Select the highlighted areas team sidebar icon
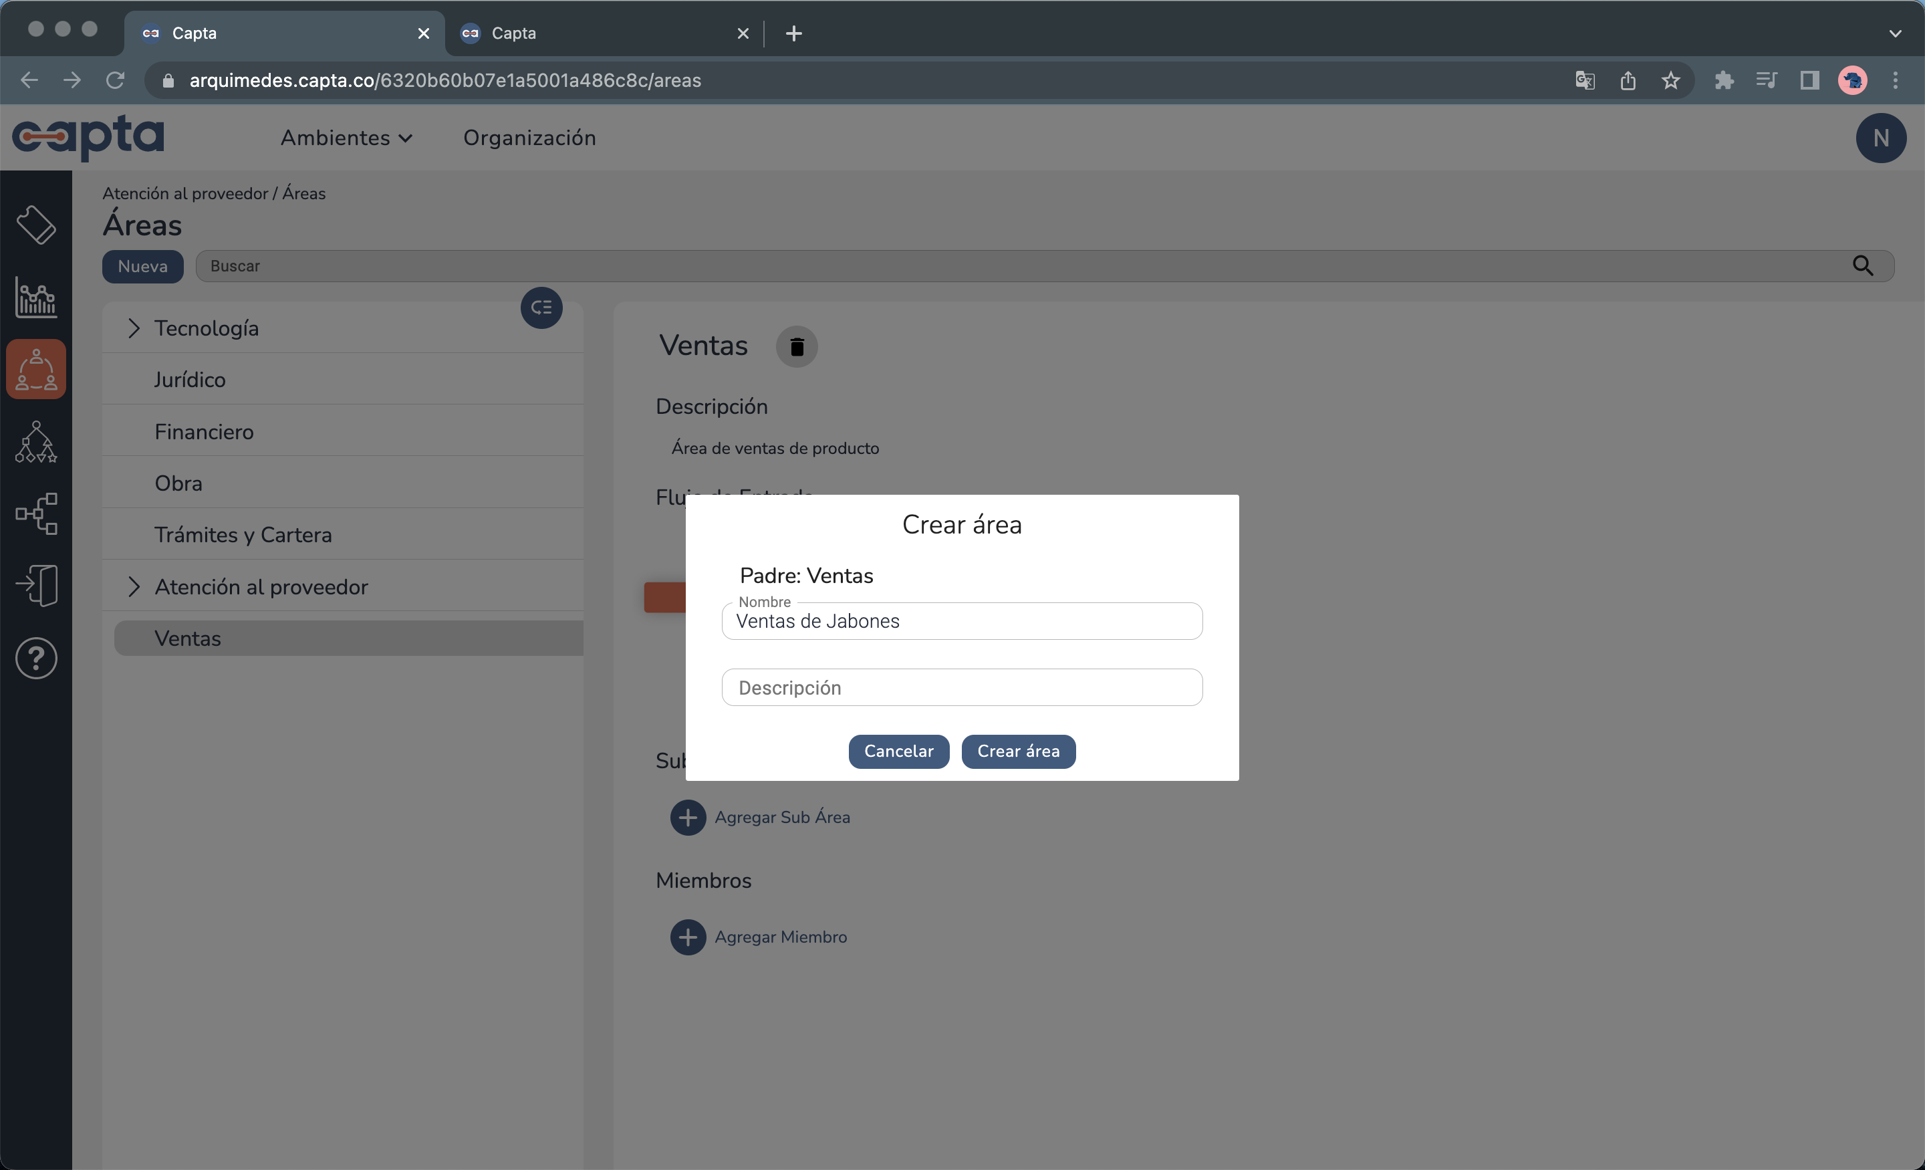The width and height of the screenshot is (1925, 1170). click(36, 370)
